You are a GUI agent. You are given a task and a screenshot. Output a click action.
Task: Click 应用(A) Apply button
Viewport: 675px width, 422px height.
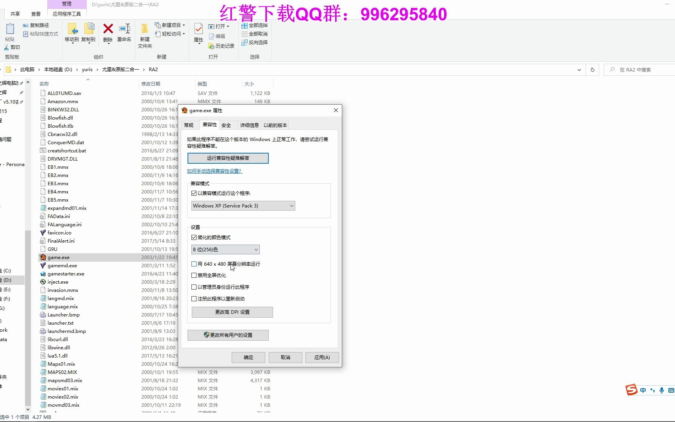pyautogui.click(x=322, y=358)
